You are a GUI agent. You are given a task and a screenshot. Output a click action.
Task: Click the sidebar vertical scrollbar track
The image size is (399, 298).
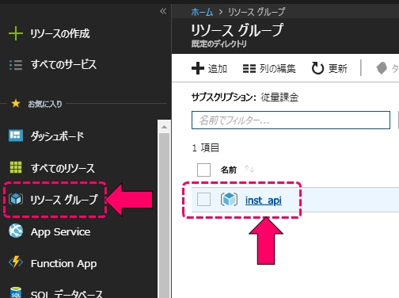click(x=164, y=215)
